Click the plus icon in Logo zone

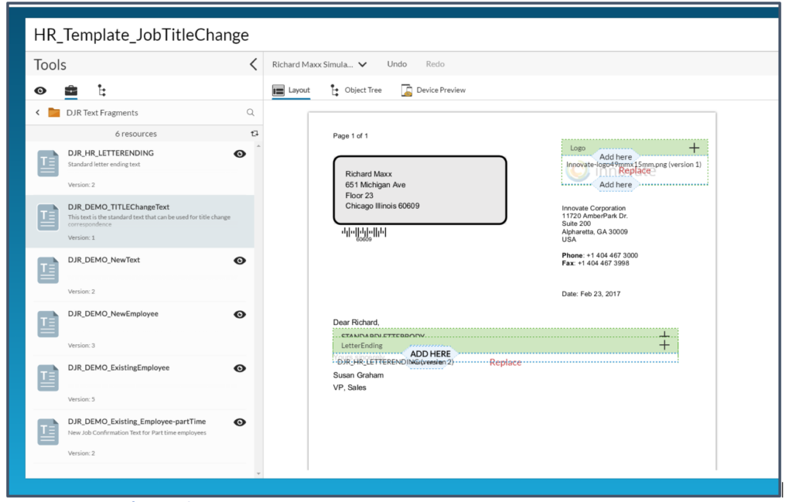(694, 148)
